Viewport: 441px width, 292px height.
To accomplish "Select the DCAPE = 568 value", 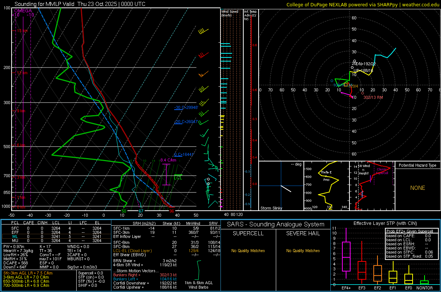I will click(15, 263).
